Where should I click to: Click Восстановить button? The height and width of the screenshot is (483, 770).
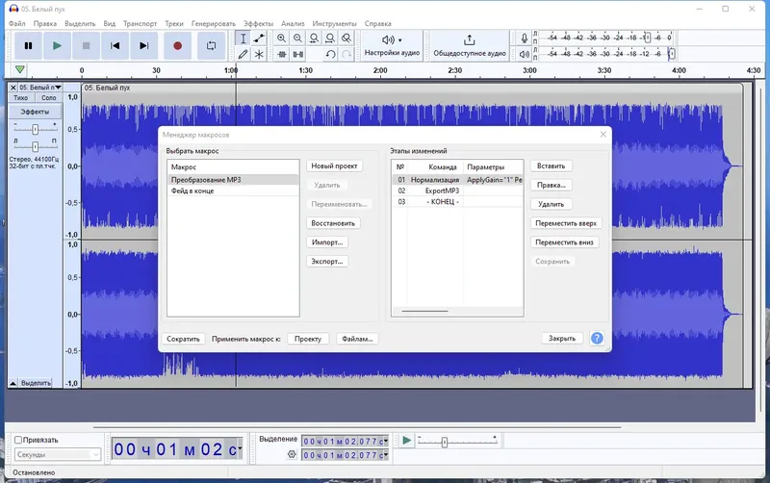pyautogui.click(x=333, y=223)
